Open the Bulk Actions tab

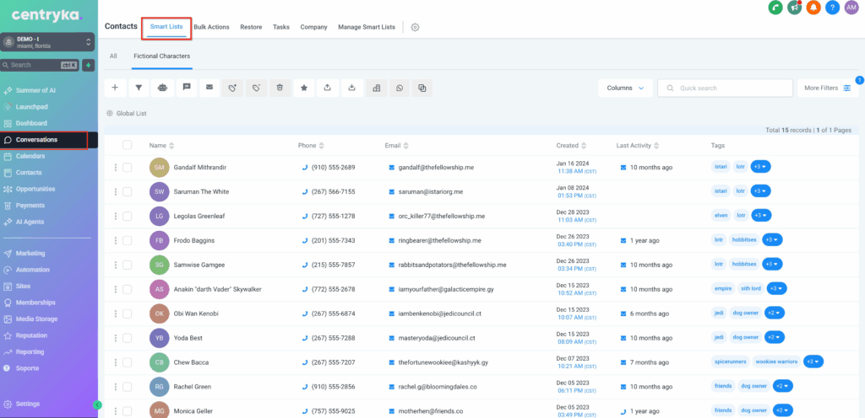pos(211,27)
